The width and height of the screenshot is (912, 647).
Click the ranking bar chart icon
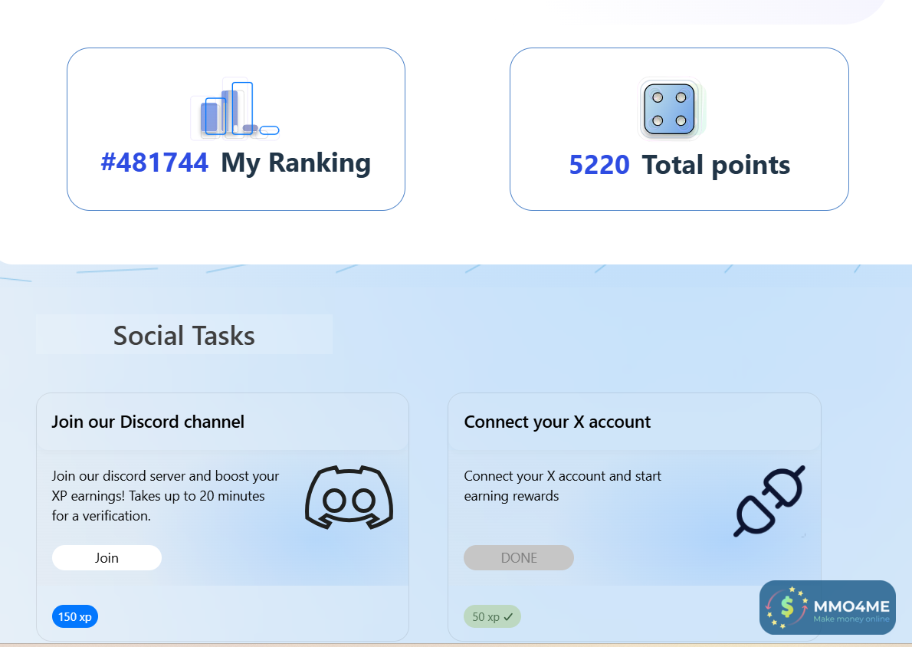234,110
